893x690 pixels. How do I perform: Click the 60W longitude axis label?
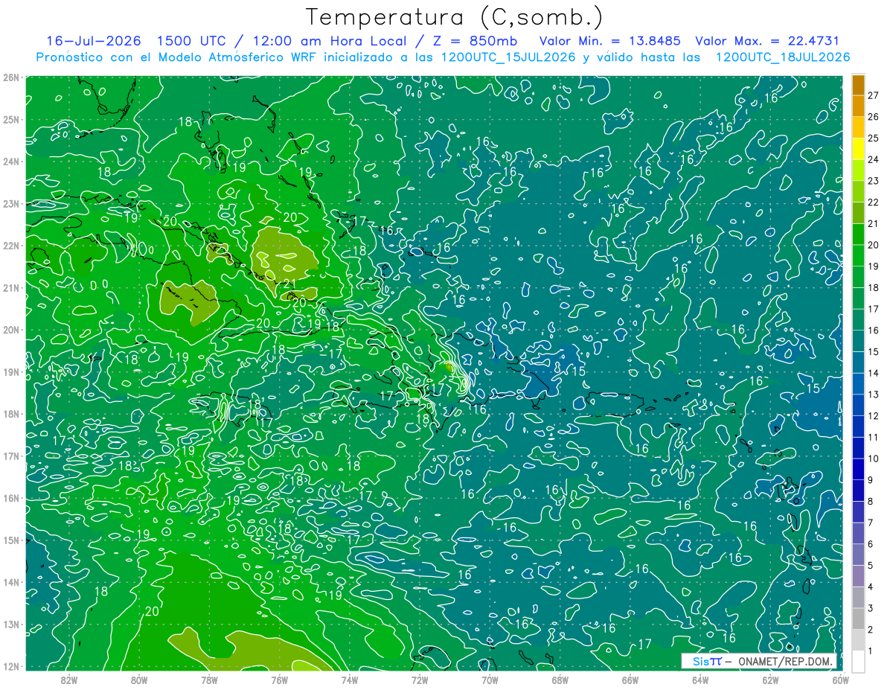840,680
